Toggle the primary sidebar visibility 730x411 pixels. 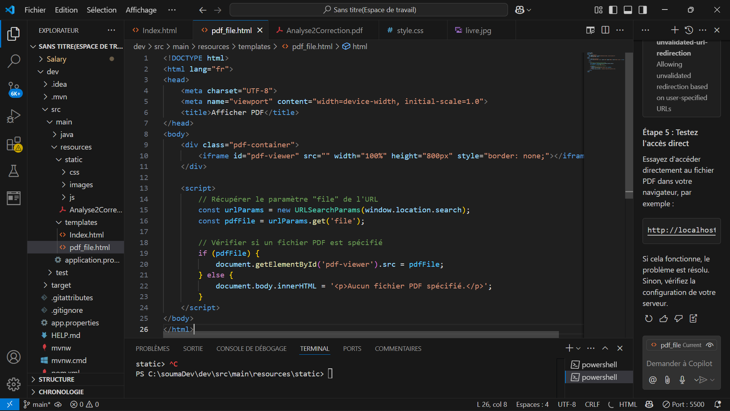pyautogui.click(x=613, y=10)
